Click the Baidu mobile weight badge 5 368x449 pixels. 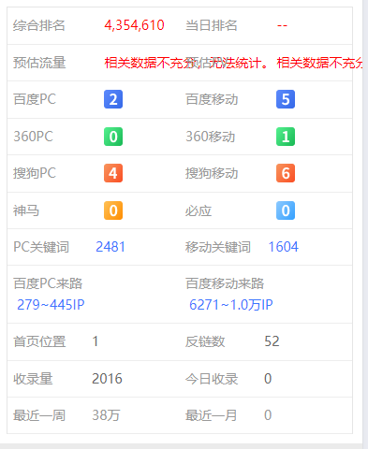coord(286,99)
